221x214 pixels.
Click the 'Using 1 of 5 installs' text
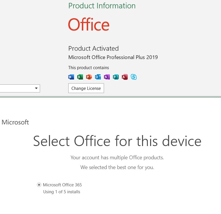(62, 192)
